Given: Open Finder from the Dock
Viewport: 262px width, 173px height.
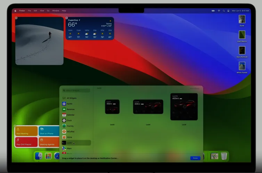Looking at the screenshot, I should click(39, 156).
